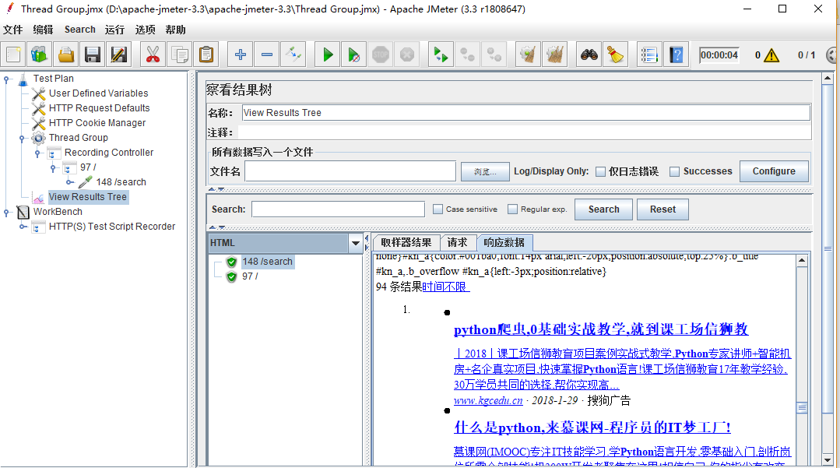The image size is (840, 468).
Task: Click the grey Stop icon
Action: (381, 55)
